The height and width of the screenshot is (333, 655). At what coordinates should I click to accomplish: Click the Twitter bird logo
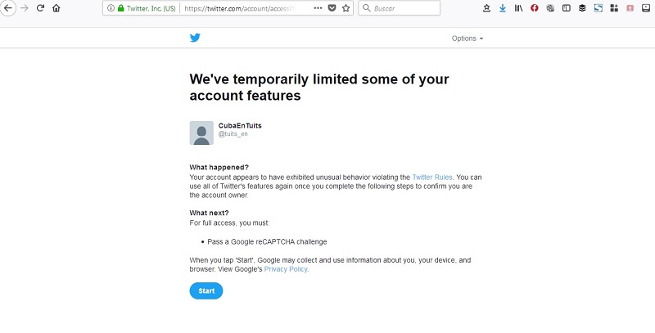(195, 38)
